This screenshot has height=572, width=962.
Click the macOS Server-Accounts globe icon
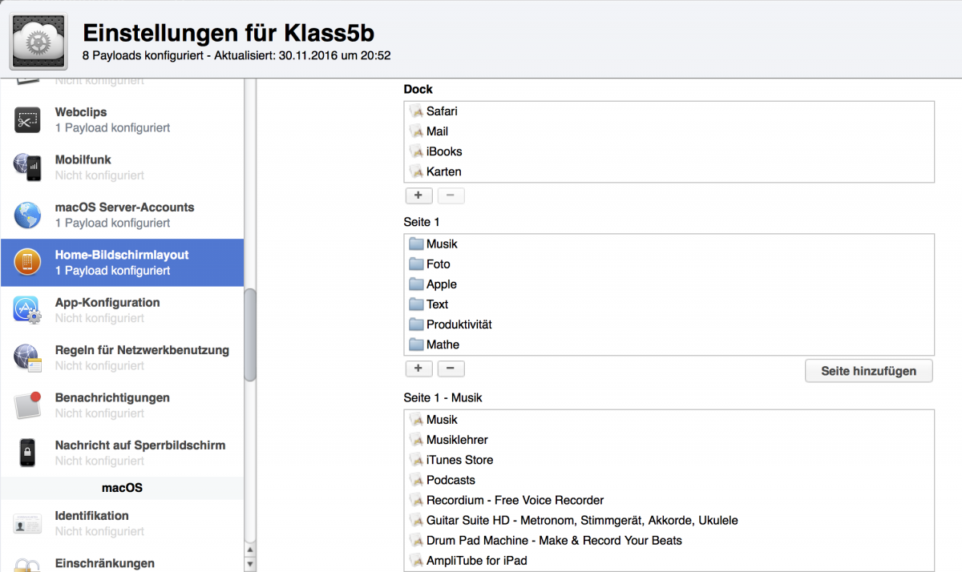27,215
